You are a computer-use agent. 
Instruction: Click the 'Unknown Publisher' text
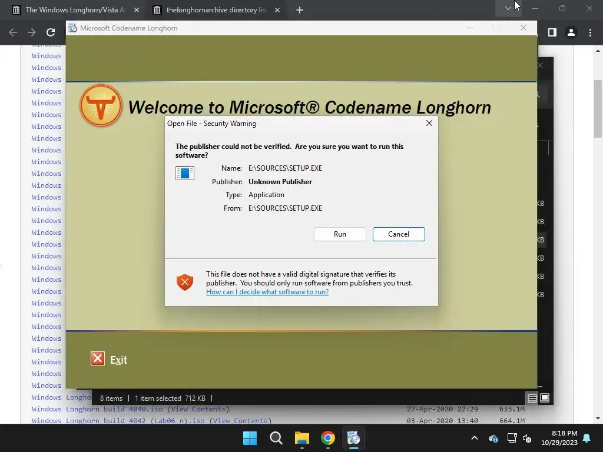point(280,181)
